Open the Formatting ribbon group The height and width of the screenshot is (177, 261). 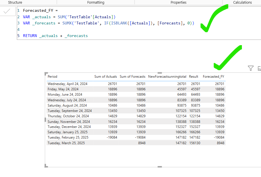click(x=96, y=2)
